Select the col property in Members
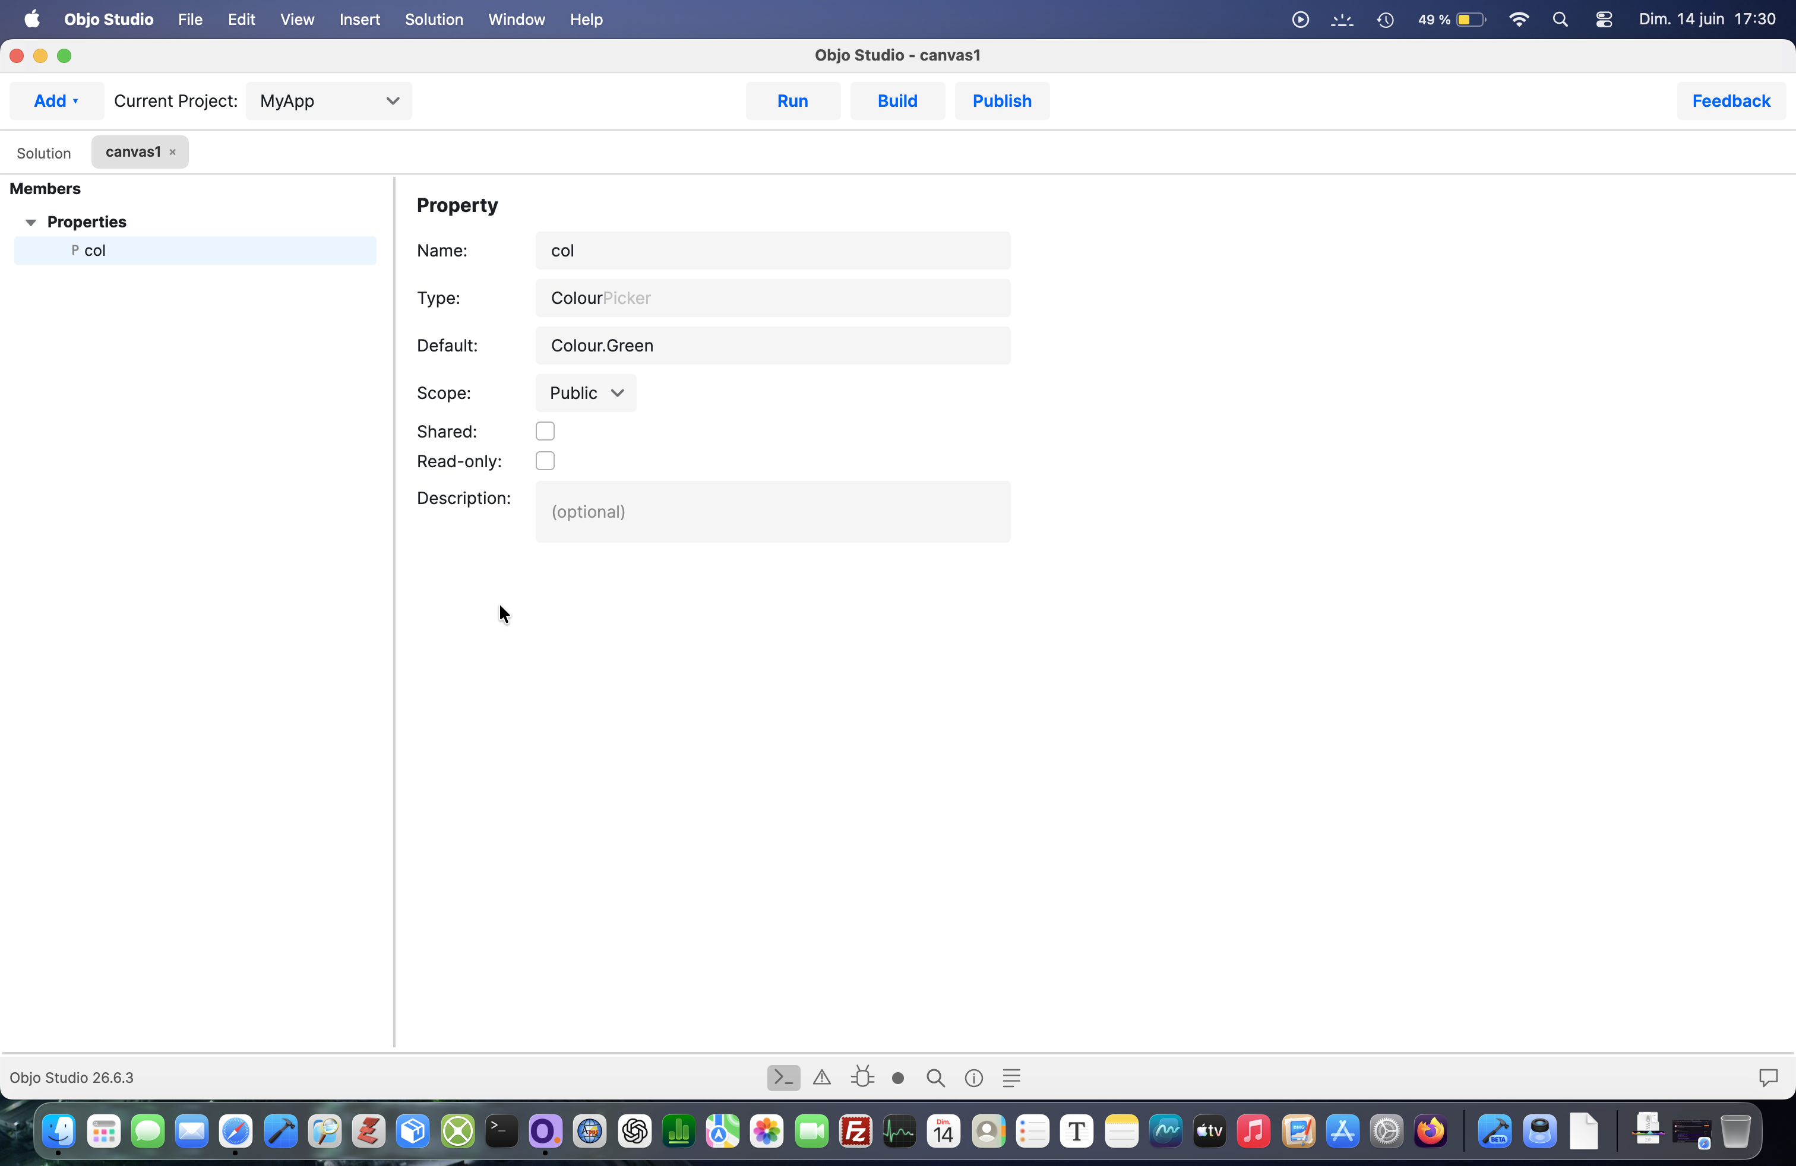 point(195,251)
